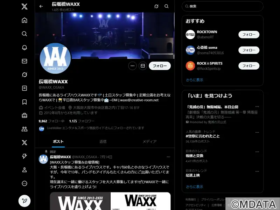Image resolution: width=280 pixels, height=210 pixels.
Task: Switch to the メディア tab
Action: pos(149,142)
